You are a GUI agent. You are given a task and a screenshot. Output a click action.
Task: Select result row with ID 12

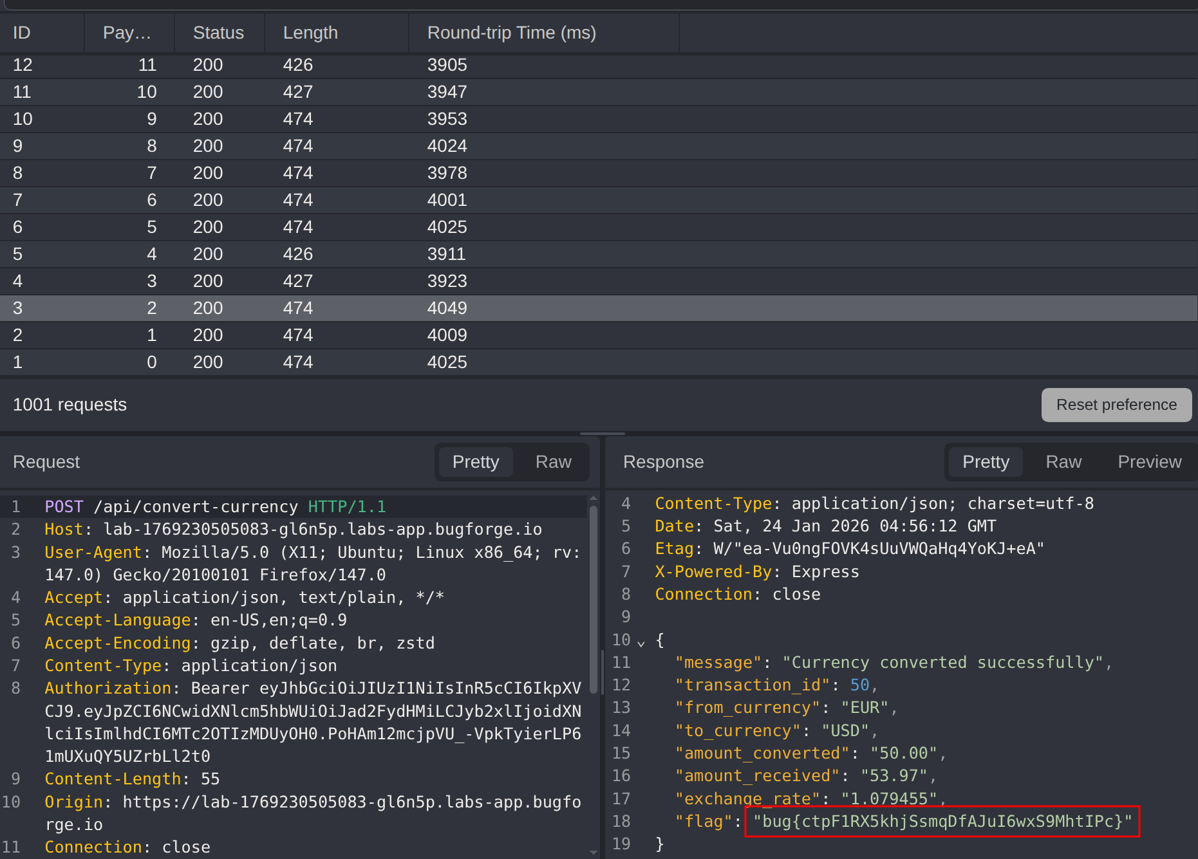click(x=257, y=65)
